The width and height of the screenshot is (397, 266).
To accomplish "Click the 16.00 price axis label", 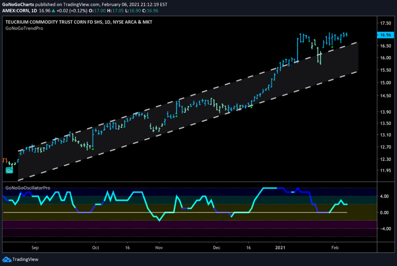I will pos(385,58).
